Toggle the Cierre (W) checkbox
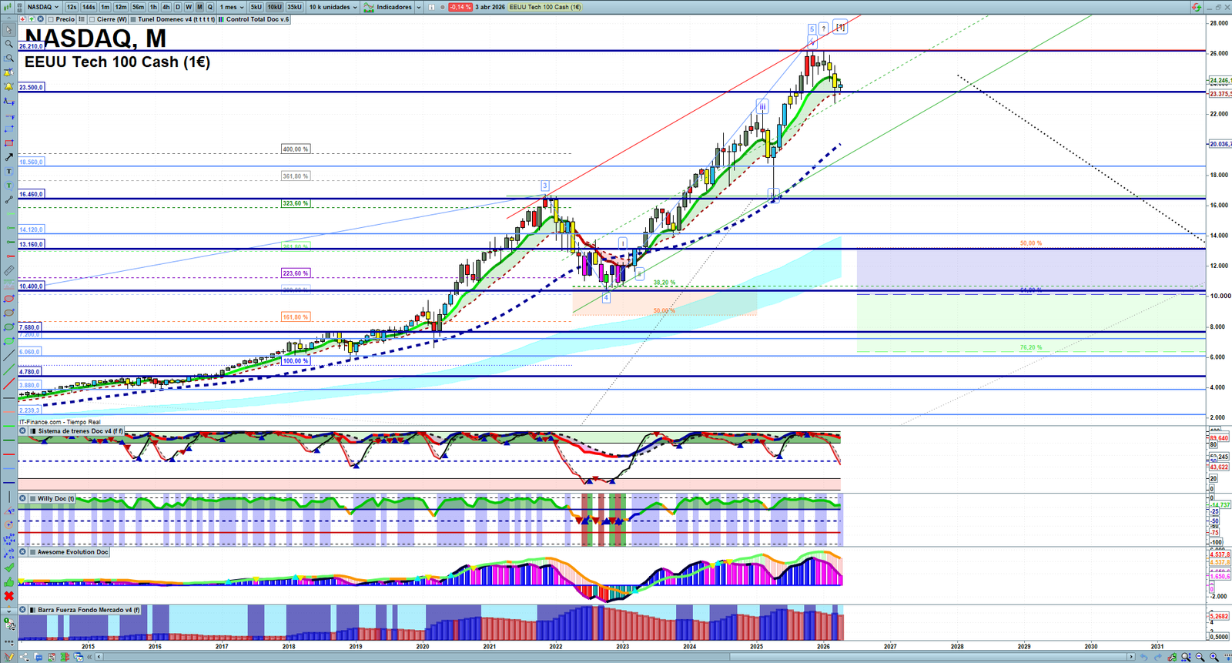The height and width of the screenshot is (663, 1232). click(x=92, y=19)
